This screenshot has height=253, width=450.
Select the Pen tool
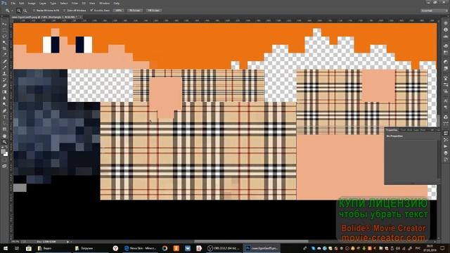point(4,111)
